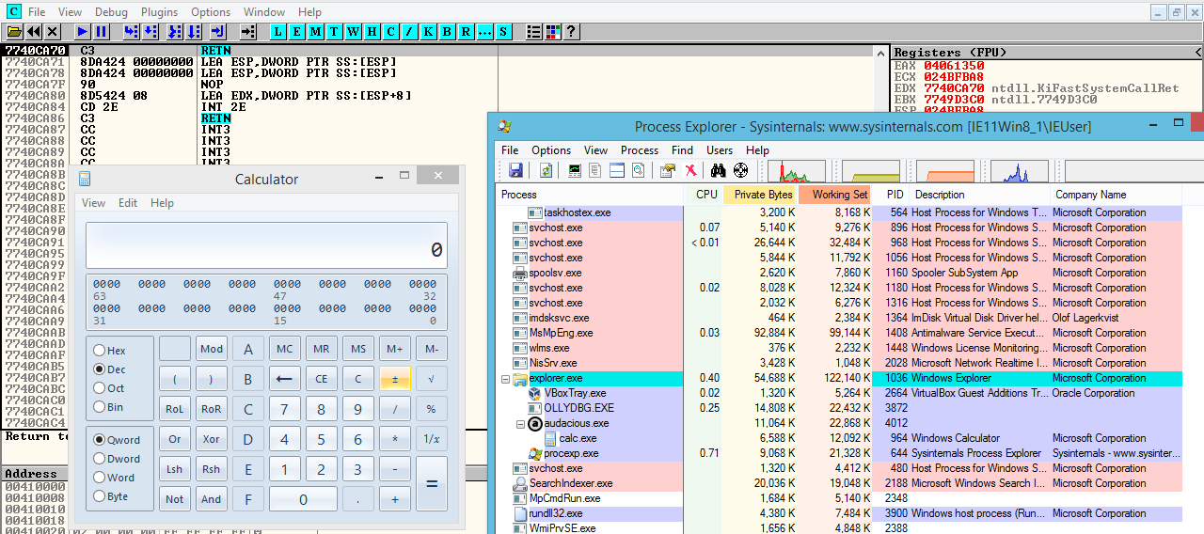Click Save icon in Process Explorer toolbar
1204x534 pixels.
point(515,170)
